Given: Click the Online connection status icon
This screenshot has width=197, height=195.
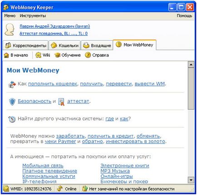Looking at the screenshot, I should pyautogui.click(x=60, y=189).
